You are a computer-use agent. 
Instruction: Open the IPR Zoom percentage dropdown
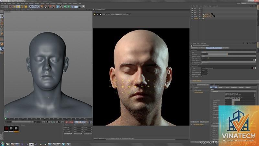point(128,14)
